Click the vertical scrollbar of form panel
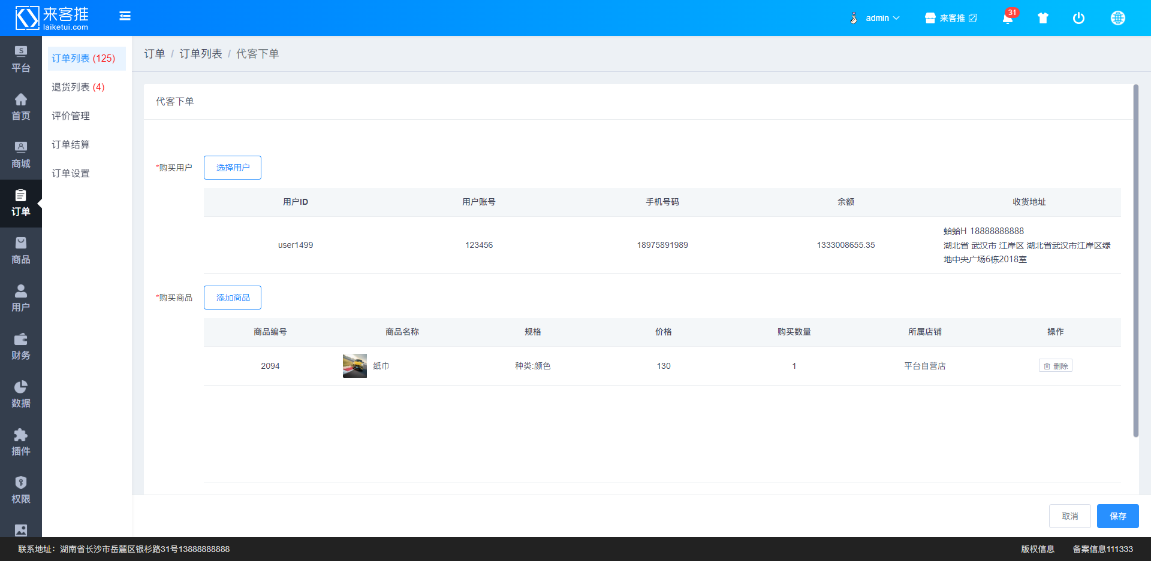 pos(1135,260)
